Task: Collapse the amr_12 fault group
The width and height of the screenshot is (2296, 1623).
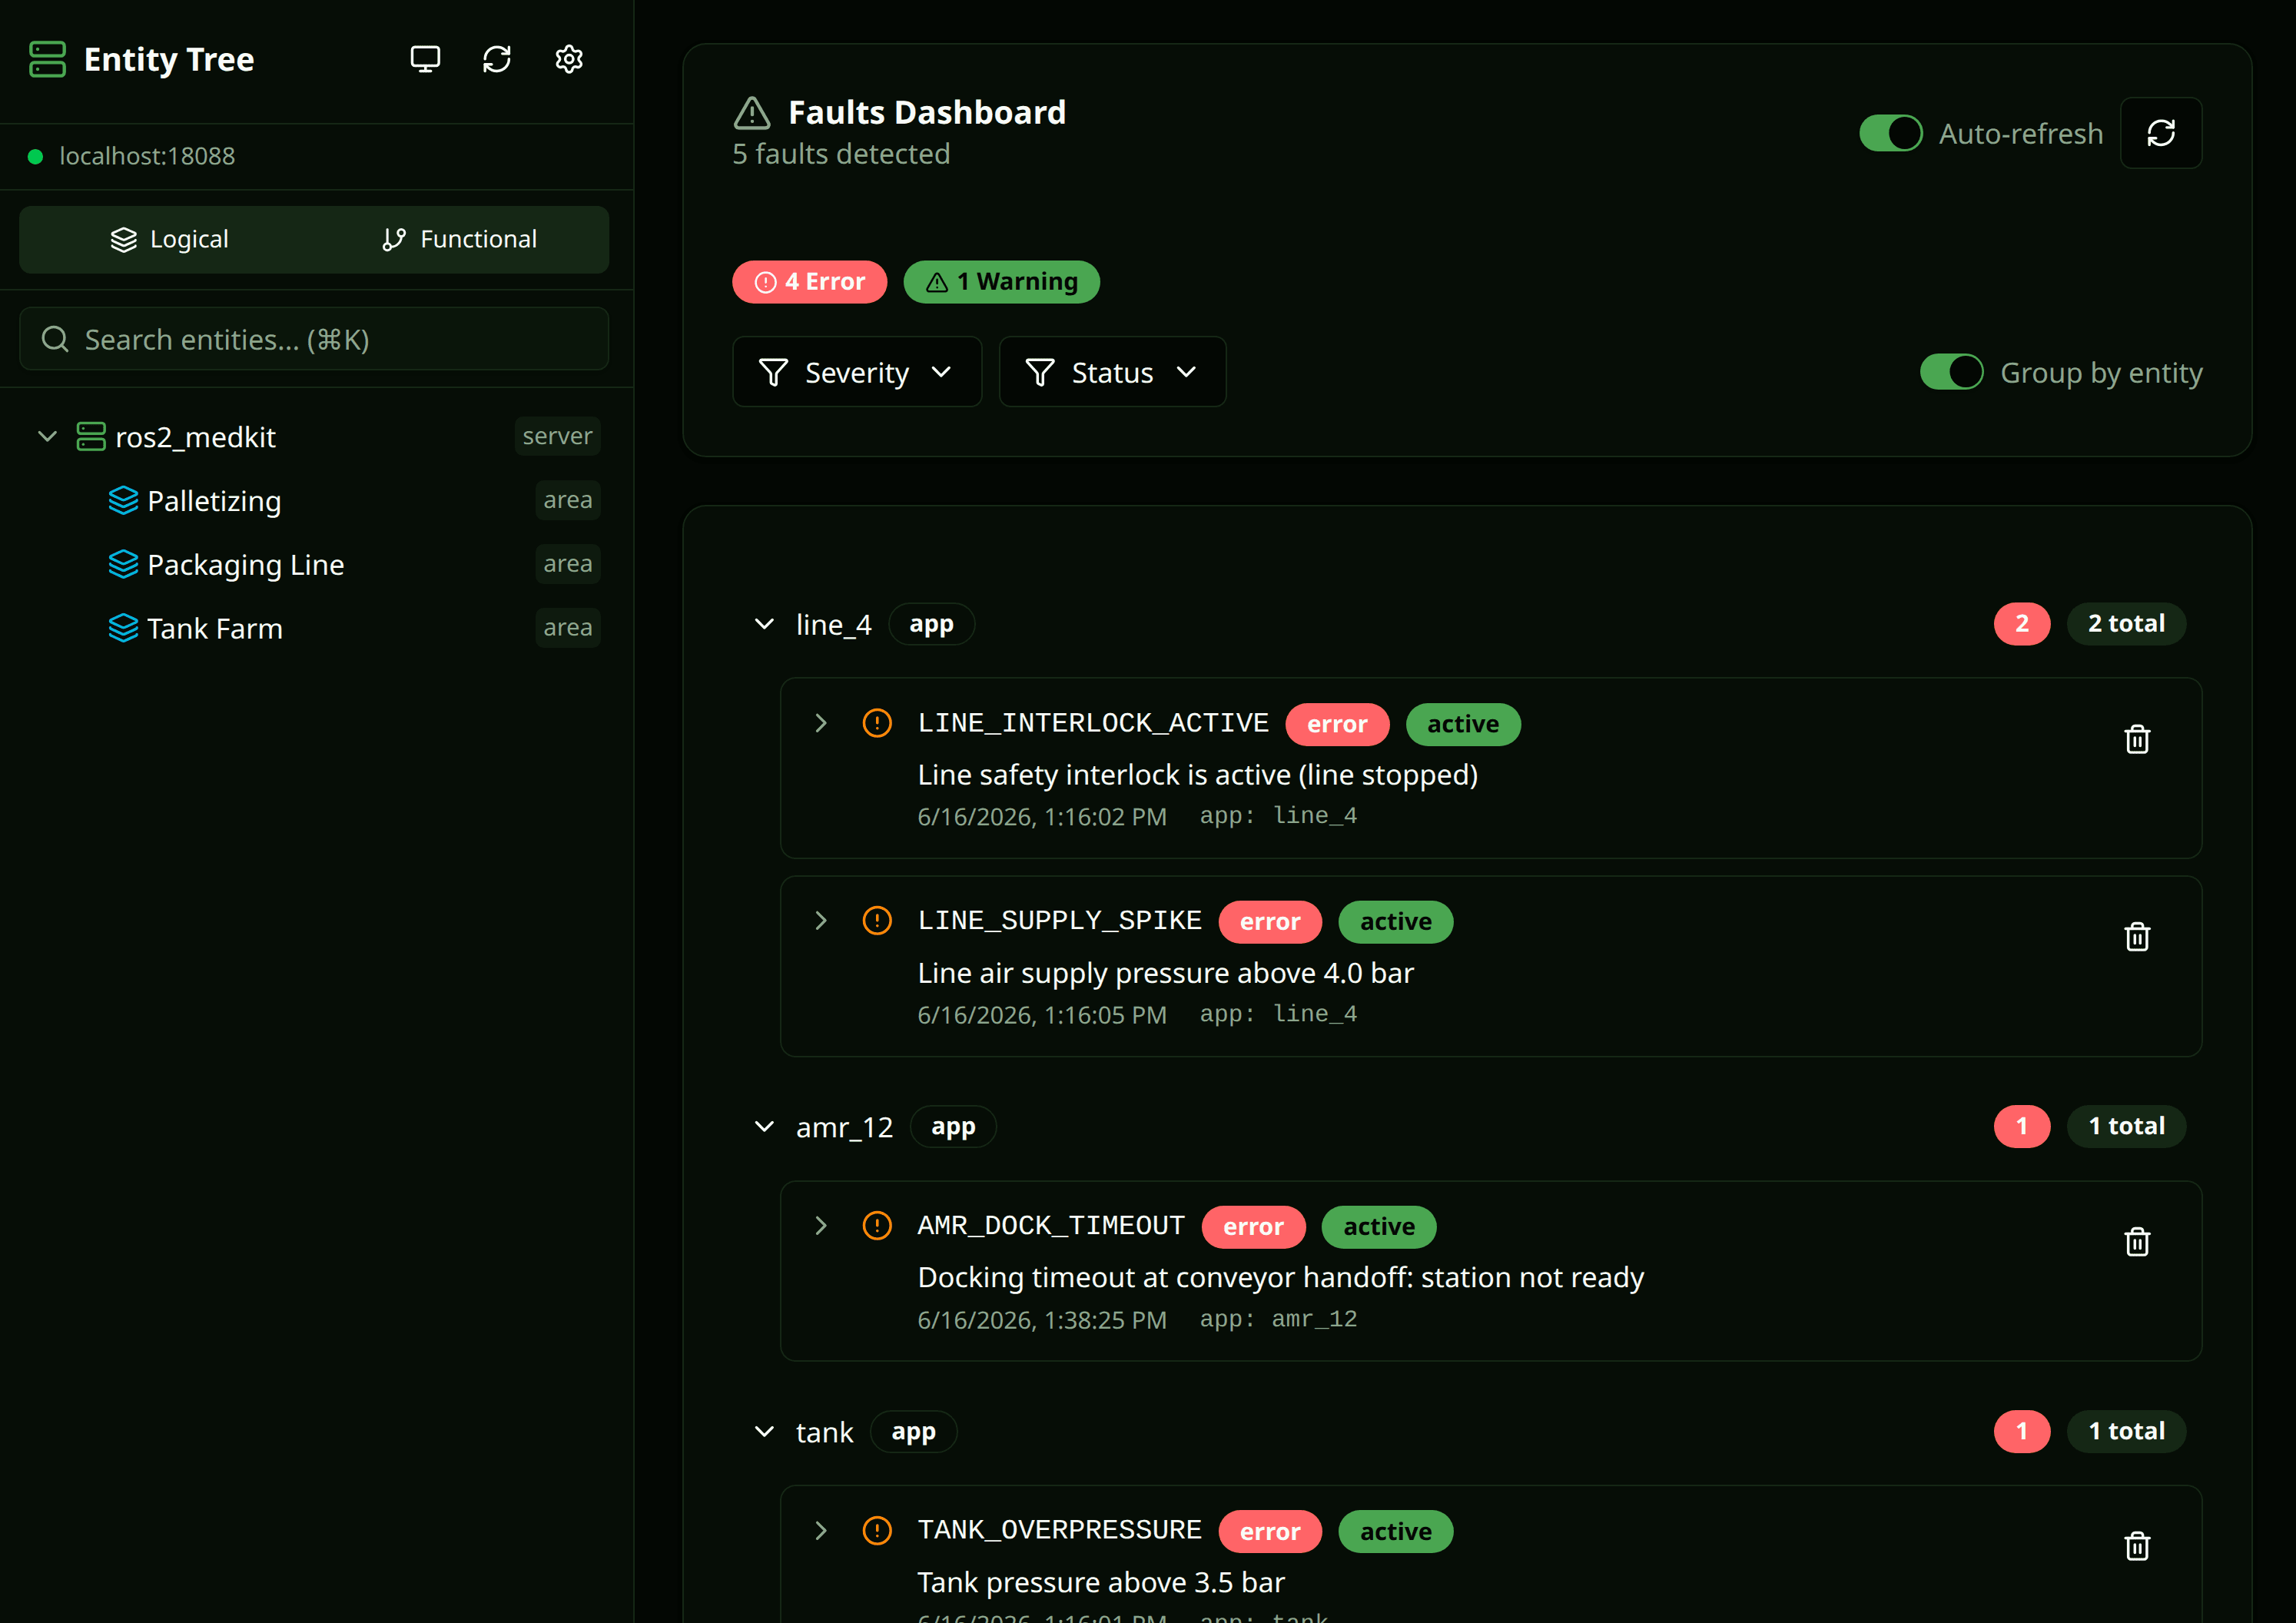Action: pyautogui.click(x=764, y=1127)
